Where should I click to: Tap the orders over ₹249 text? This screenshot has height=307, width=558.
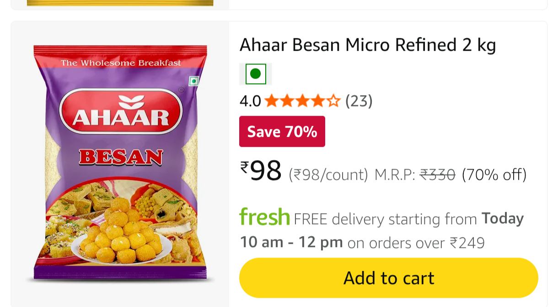point(416,243)
